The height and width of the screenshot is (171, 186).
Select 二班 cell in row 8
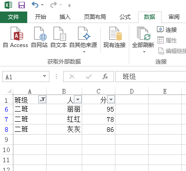pyautogui.click(x=30, y=130)
